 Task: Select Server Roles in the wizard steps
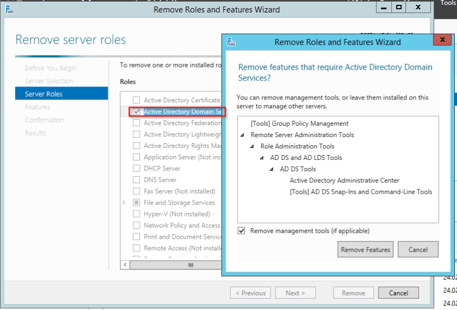tap(44, 94)
